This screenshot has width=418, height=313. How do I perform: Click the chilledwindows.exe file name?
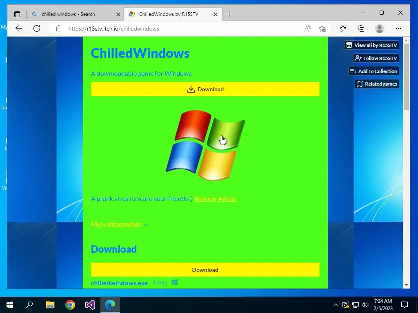pos(120,283)
